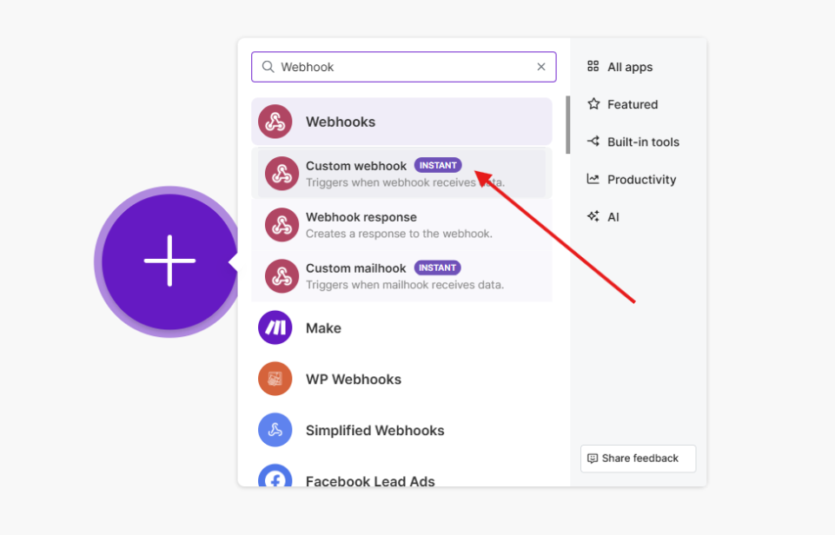The width and height of the screenshot is (835, 535).
Task: Click the search magnifier icon
Action: (x=268, y=67)
